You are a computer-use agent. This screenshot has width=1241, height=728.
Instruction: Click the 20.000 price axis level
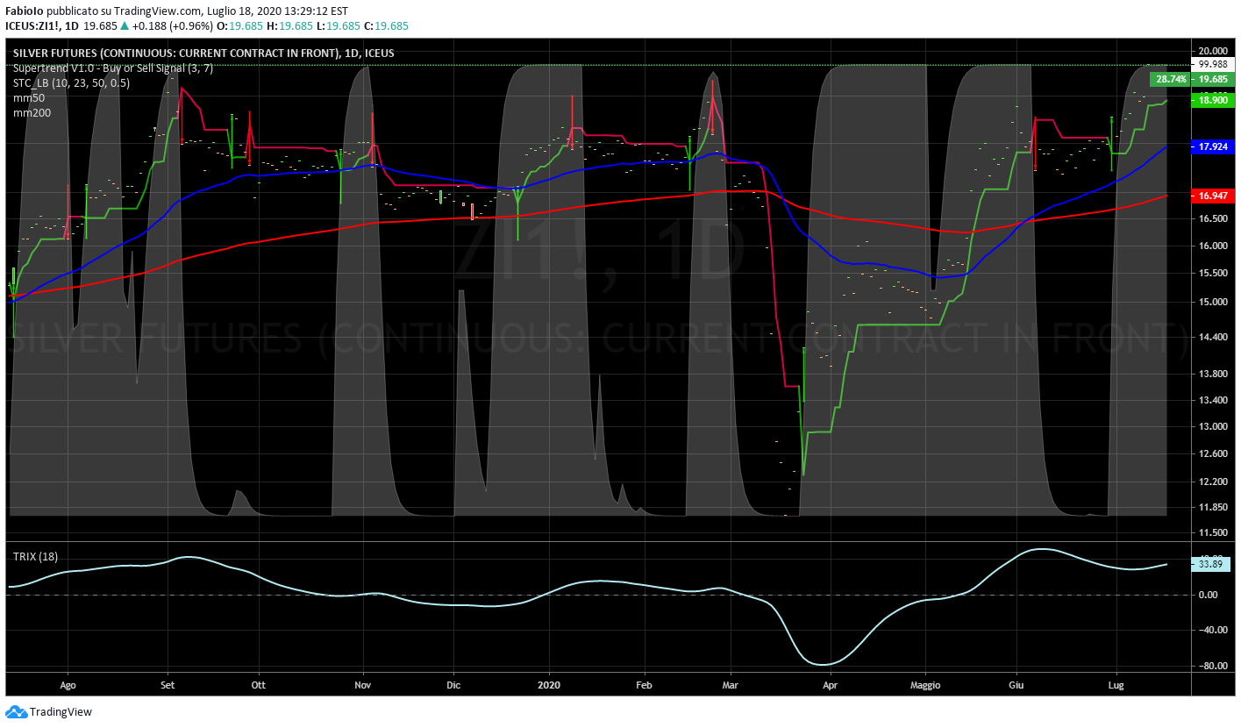tap(1213, 50)
